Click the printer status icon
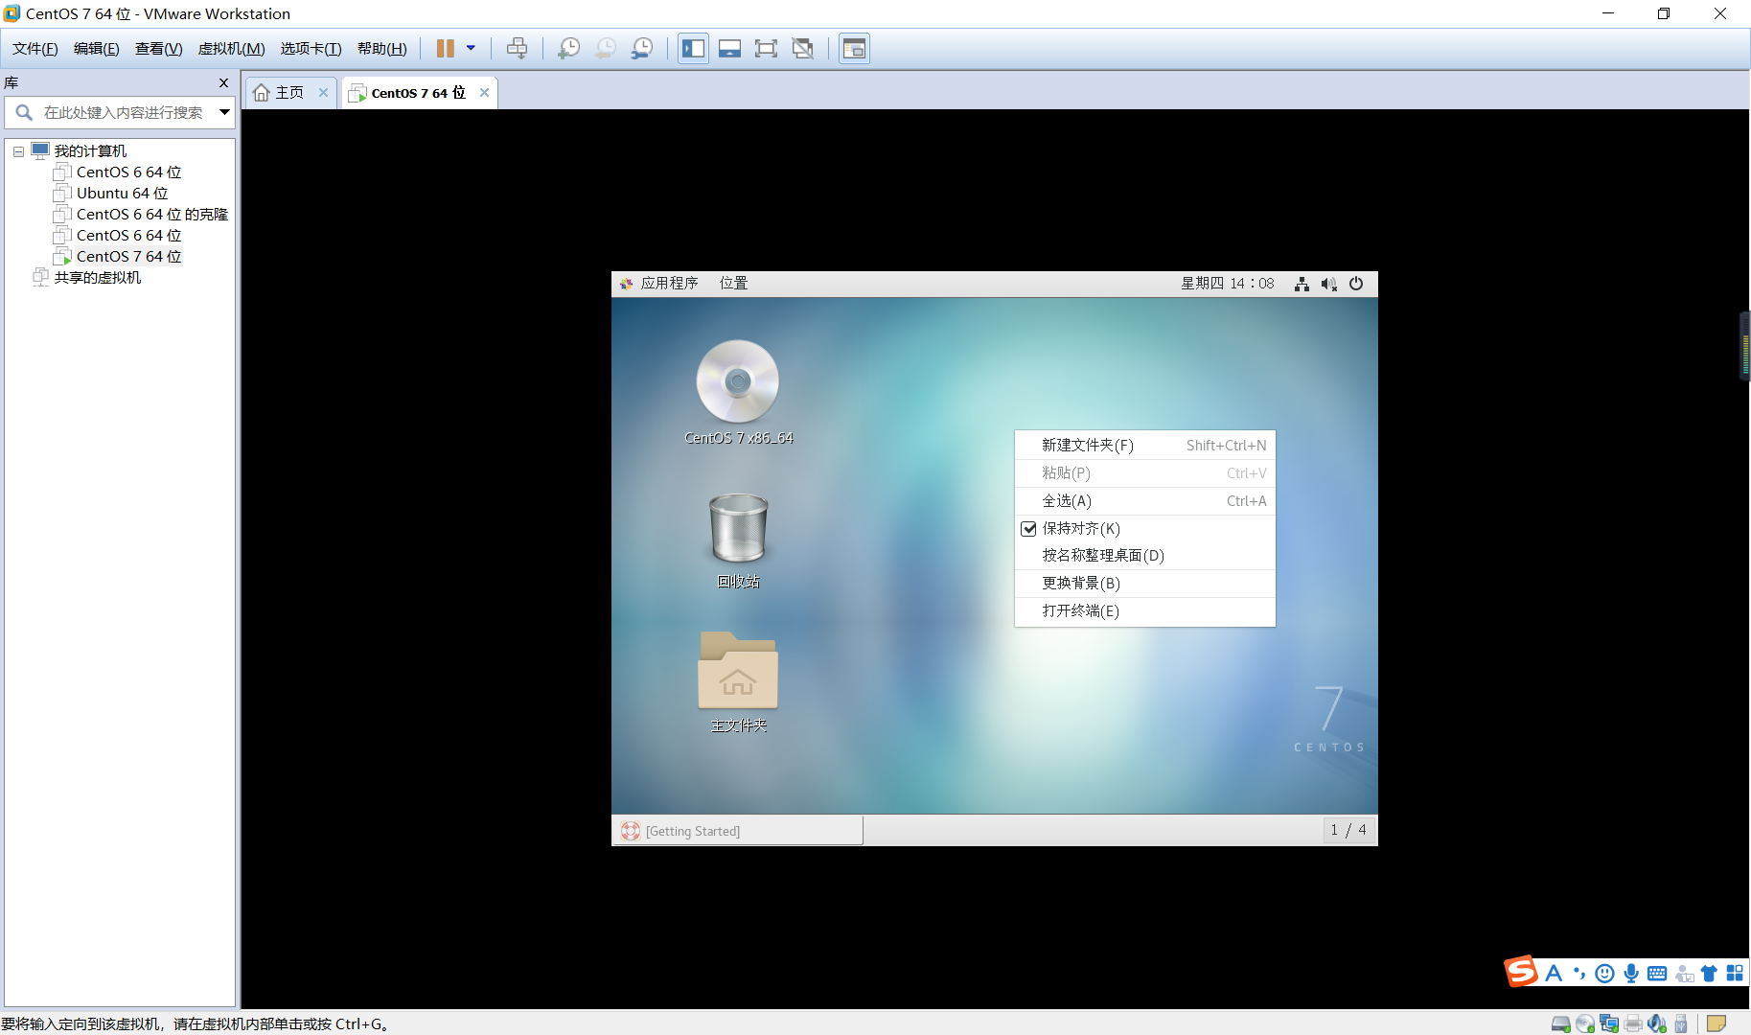This screenshot has width=1751, height=1035. tap(1633, 1024)
